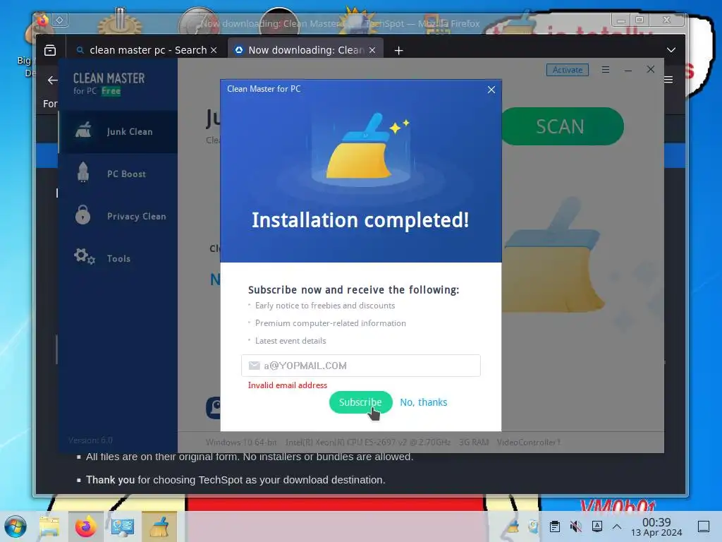Switch to Now downloading Clean Master tab
722x542 pixels.
click(x=305, y=50)
